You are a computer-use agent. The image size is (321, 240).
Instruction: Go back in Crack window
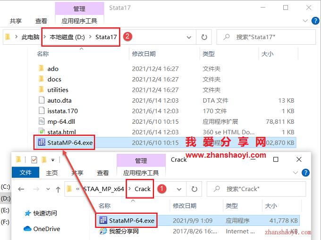tap(21, 189)
